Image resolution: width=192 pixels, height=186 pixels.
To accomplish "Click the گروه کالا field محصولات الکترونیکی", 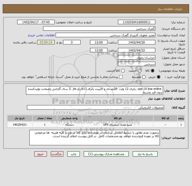I will point(95,108).
